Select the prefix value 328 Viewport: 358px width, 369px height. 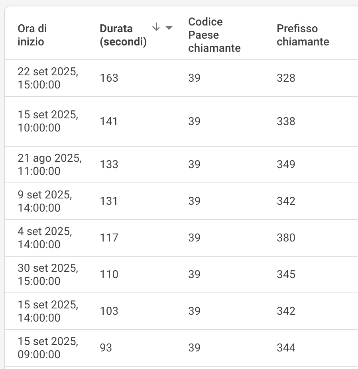(286, 78)
